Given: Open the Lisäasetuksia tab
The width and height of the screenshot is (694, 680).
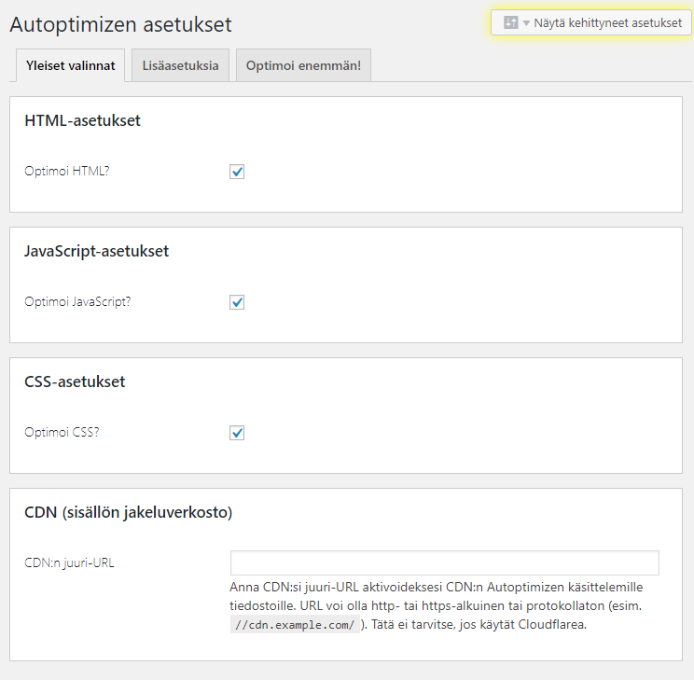Looking at the screenshot, I should [181, 66].
